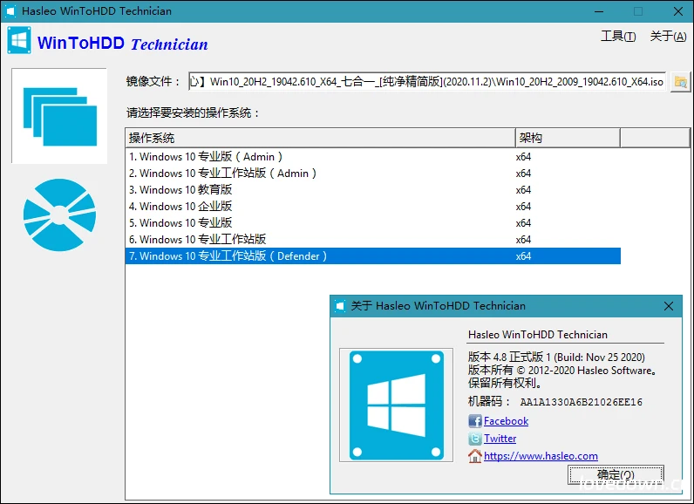Click the machine code AA1A1330A6B21026EE16
The image size is (694, 504).
click(x=581, y=402)
